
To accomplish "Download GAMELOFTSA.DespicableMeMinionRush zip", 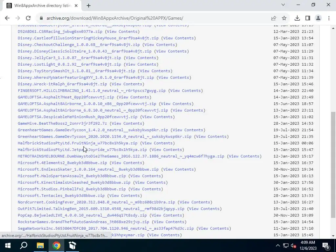I will [77, 117].
